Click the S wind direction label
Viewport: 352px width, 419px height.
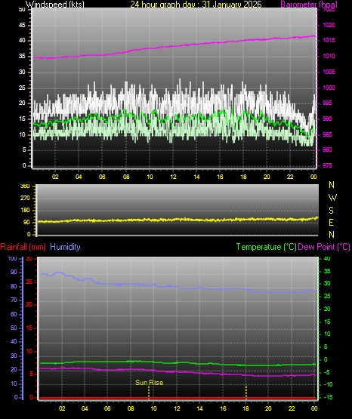click(331, 211)
